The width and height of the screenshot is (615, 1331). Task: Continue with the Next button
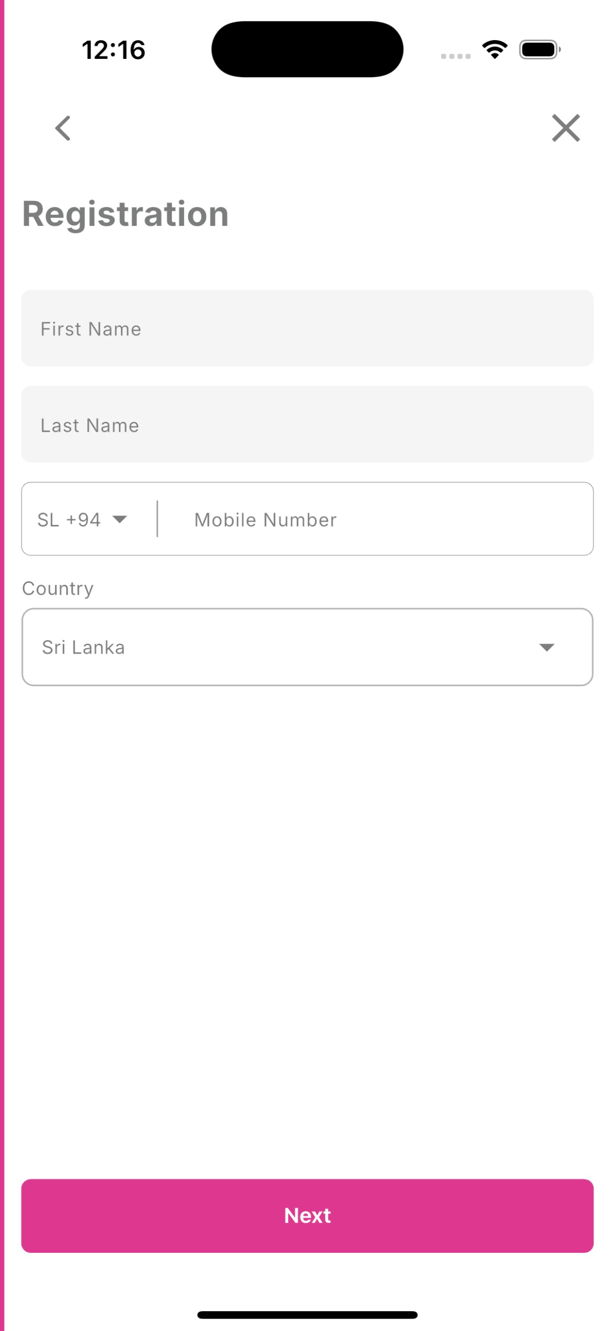point(307,1215)
